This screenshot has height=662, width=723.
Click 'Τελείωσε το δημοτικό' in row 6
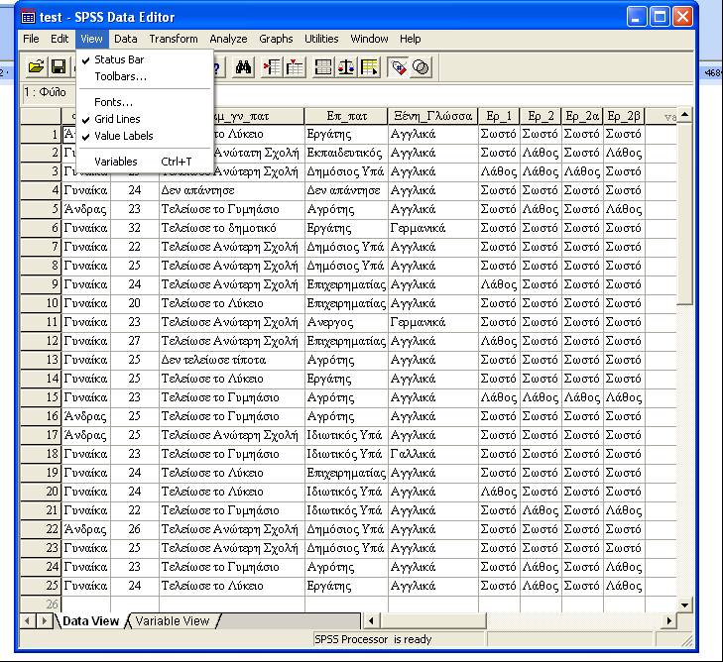pyautogui.click(x=231, y=228)
